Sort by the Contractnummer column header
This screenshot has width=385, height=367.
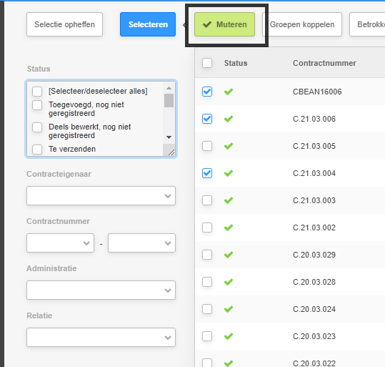coord(324,63)
